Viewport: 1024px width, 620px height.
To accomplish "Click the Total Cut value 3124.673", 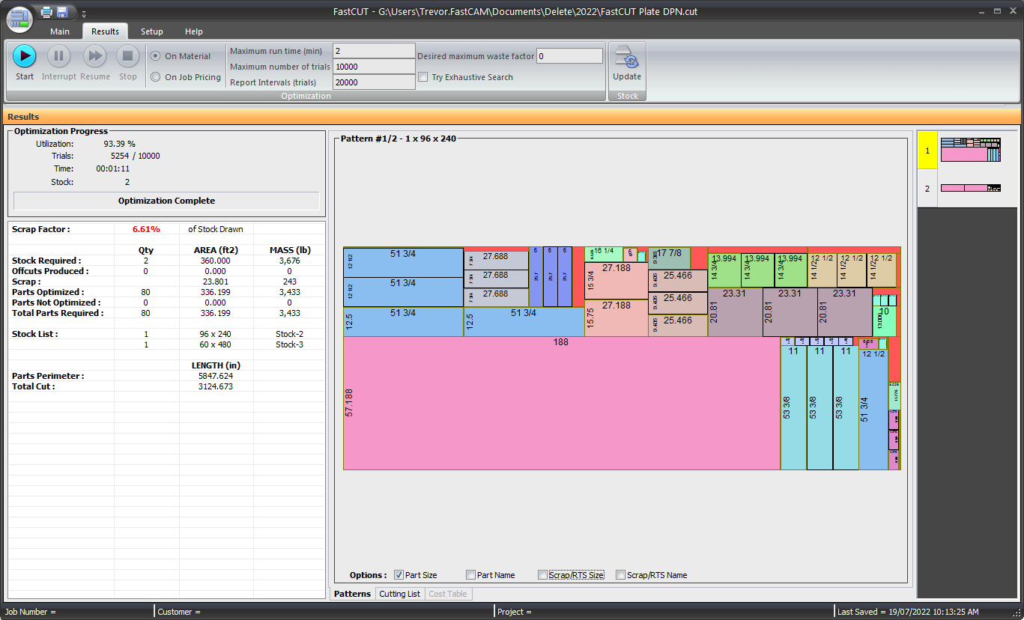I will (x=216, y=386).
